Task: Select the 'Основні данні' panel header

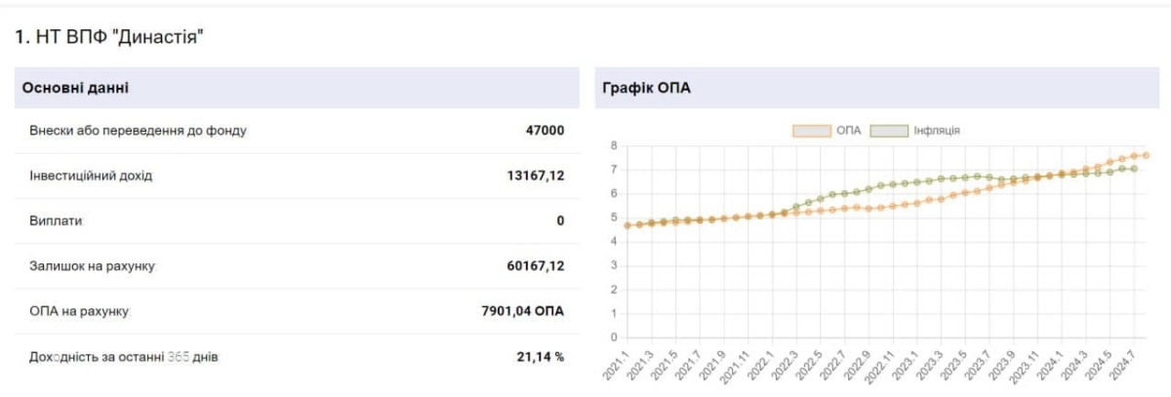Action: 76,88
